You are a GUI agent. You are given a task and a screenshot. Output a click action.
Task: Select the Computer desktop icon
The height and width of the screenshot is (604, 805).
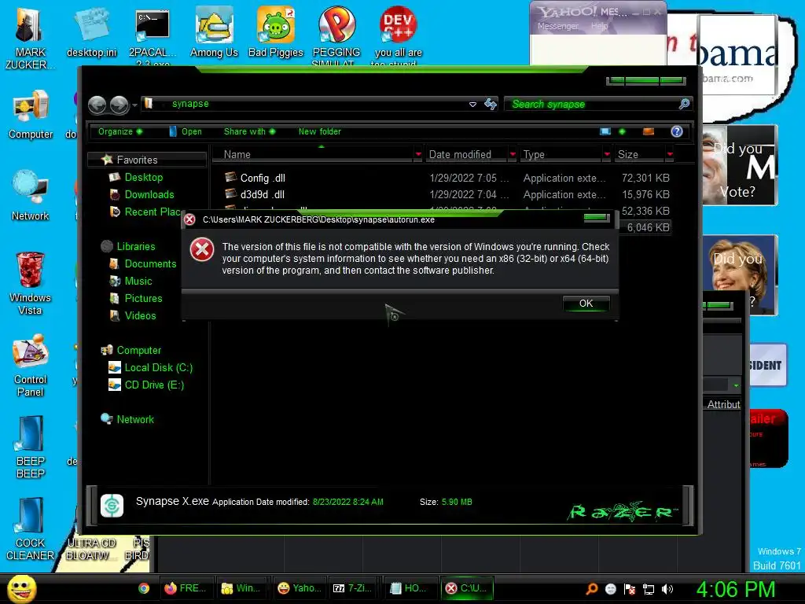pyautogui.click(x=31, y=114)
